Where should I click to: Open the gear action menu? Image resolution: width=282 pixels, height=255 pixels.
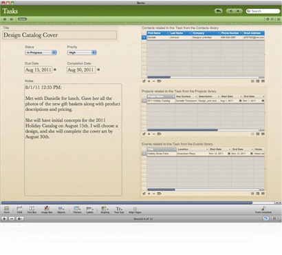(20, 218)
